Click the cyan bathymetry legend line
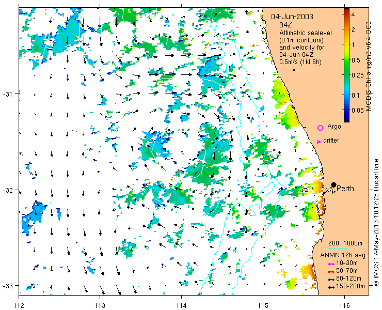Screen dimensions: 382x310 (338, 249)
